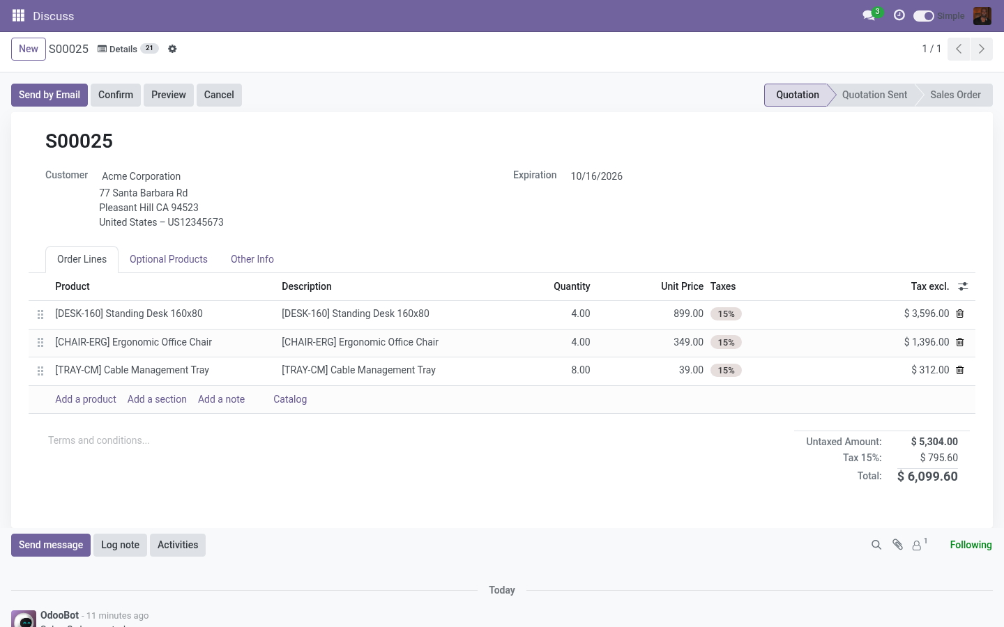
Task: Preview the quotation
Action: point(169,95)
